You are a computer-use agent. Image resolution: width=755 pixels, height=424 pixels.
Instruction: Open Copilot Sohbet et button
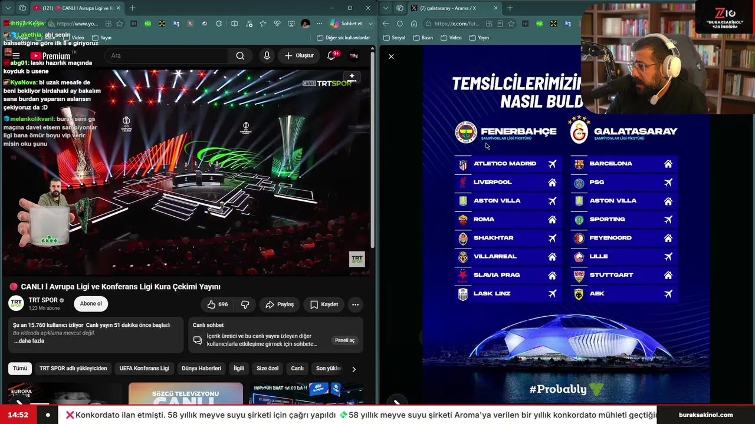tap(346, 24)
